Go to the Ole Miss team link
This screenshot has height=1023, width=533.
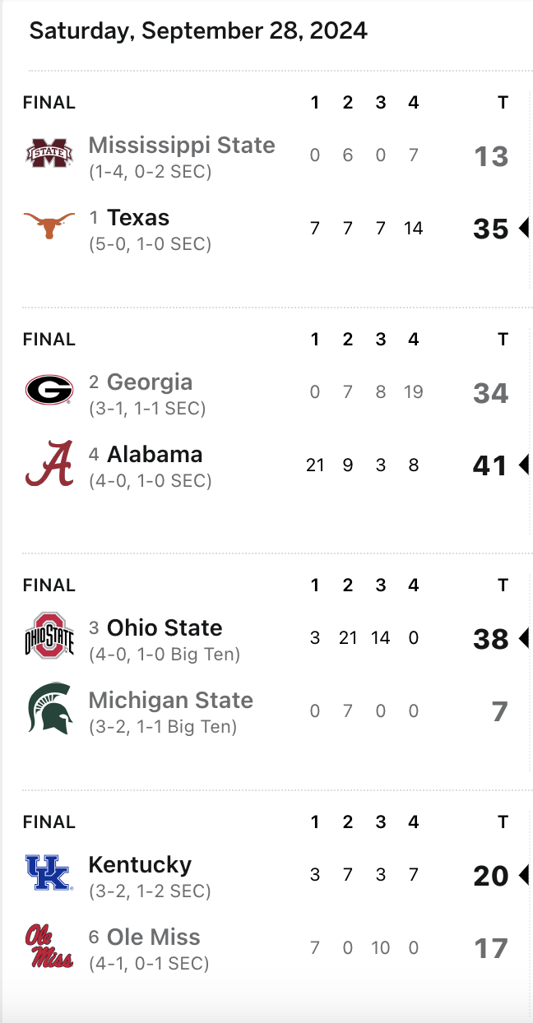coord(154,937)
